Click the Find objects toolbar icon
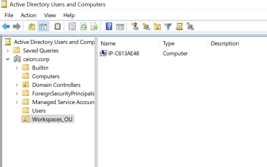This screenshot has height=167, width=267. (179, 26)
